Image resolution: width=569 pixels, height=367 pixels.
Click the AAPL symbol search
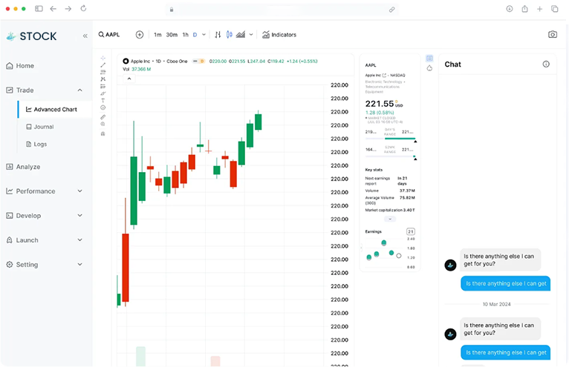pos(109,35)
